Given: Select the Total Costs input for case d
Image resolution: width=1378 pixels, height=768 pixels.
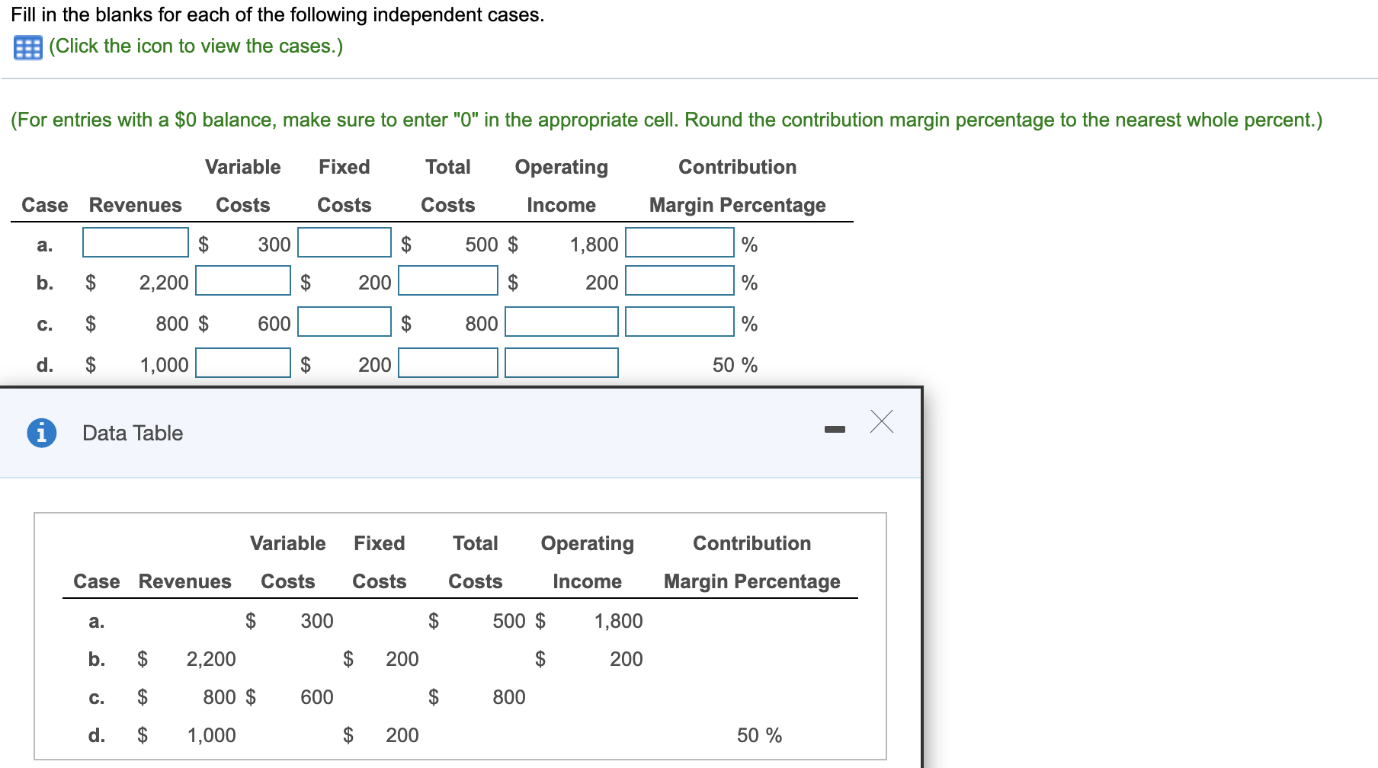Looking at the screenshot, I should coord(448,363).
